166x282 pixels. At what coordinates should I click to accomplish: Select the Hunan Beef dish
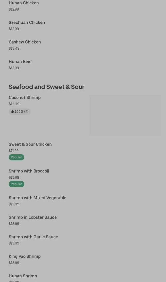pyautogui.click(x=20, y=62)
